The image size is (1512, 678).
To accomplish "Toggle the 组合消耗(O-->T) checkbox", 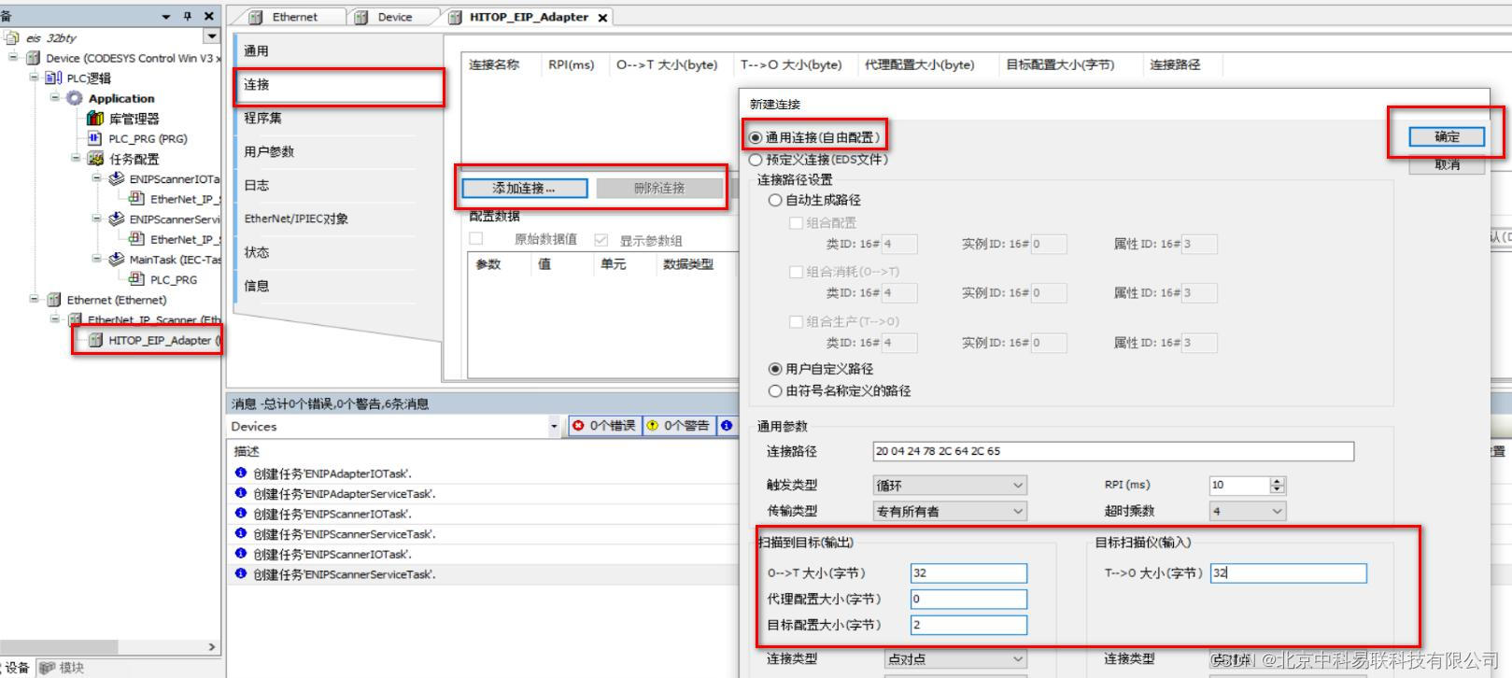I will [x=796, y=272].
